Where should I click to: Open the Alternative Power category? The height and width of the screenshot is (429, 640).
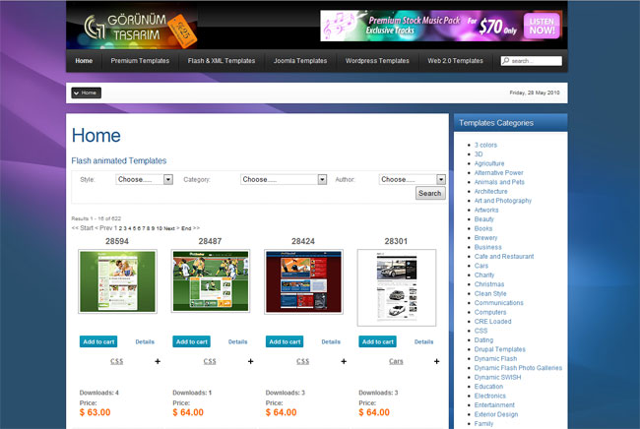point(499,173)
